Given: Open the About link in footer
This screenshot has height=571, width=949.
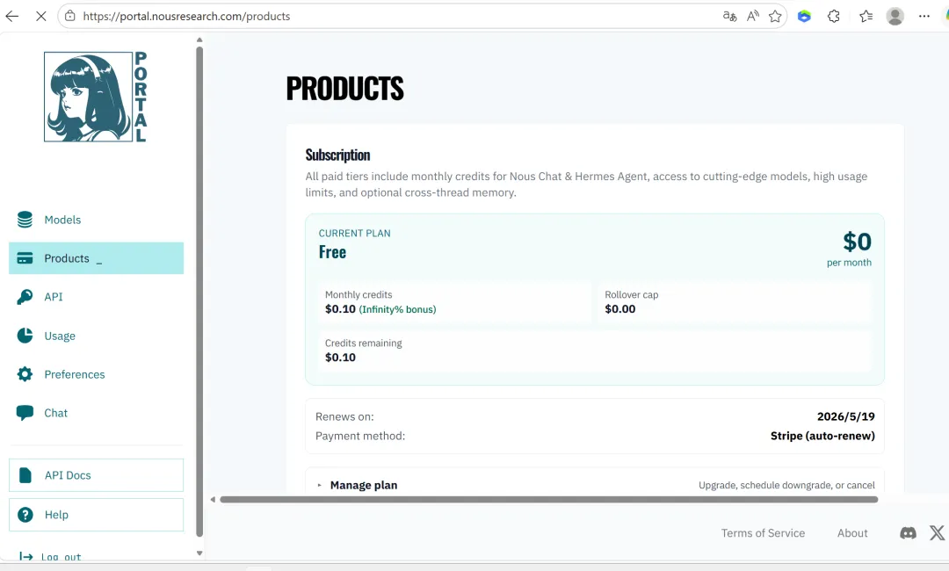Looking at the screenshot, I should pyautogui.click(x=852, y=533).
